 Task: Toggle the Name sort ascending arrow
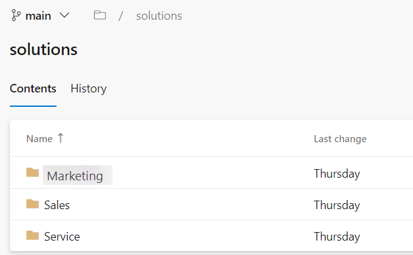(61, 138)
